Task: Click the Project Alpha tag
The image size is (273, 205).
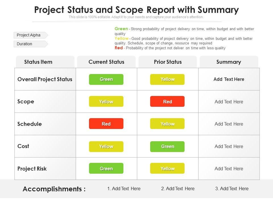Action: pyautogui.click(x=29, y=35)
